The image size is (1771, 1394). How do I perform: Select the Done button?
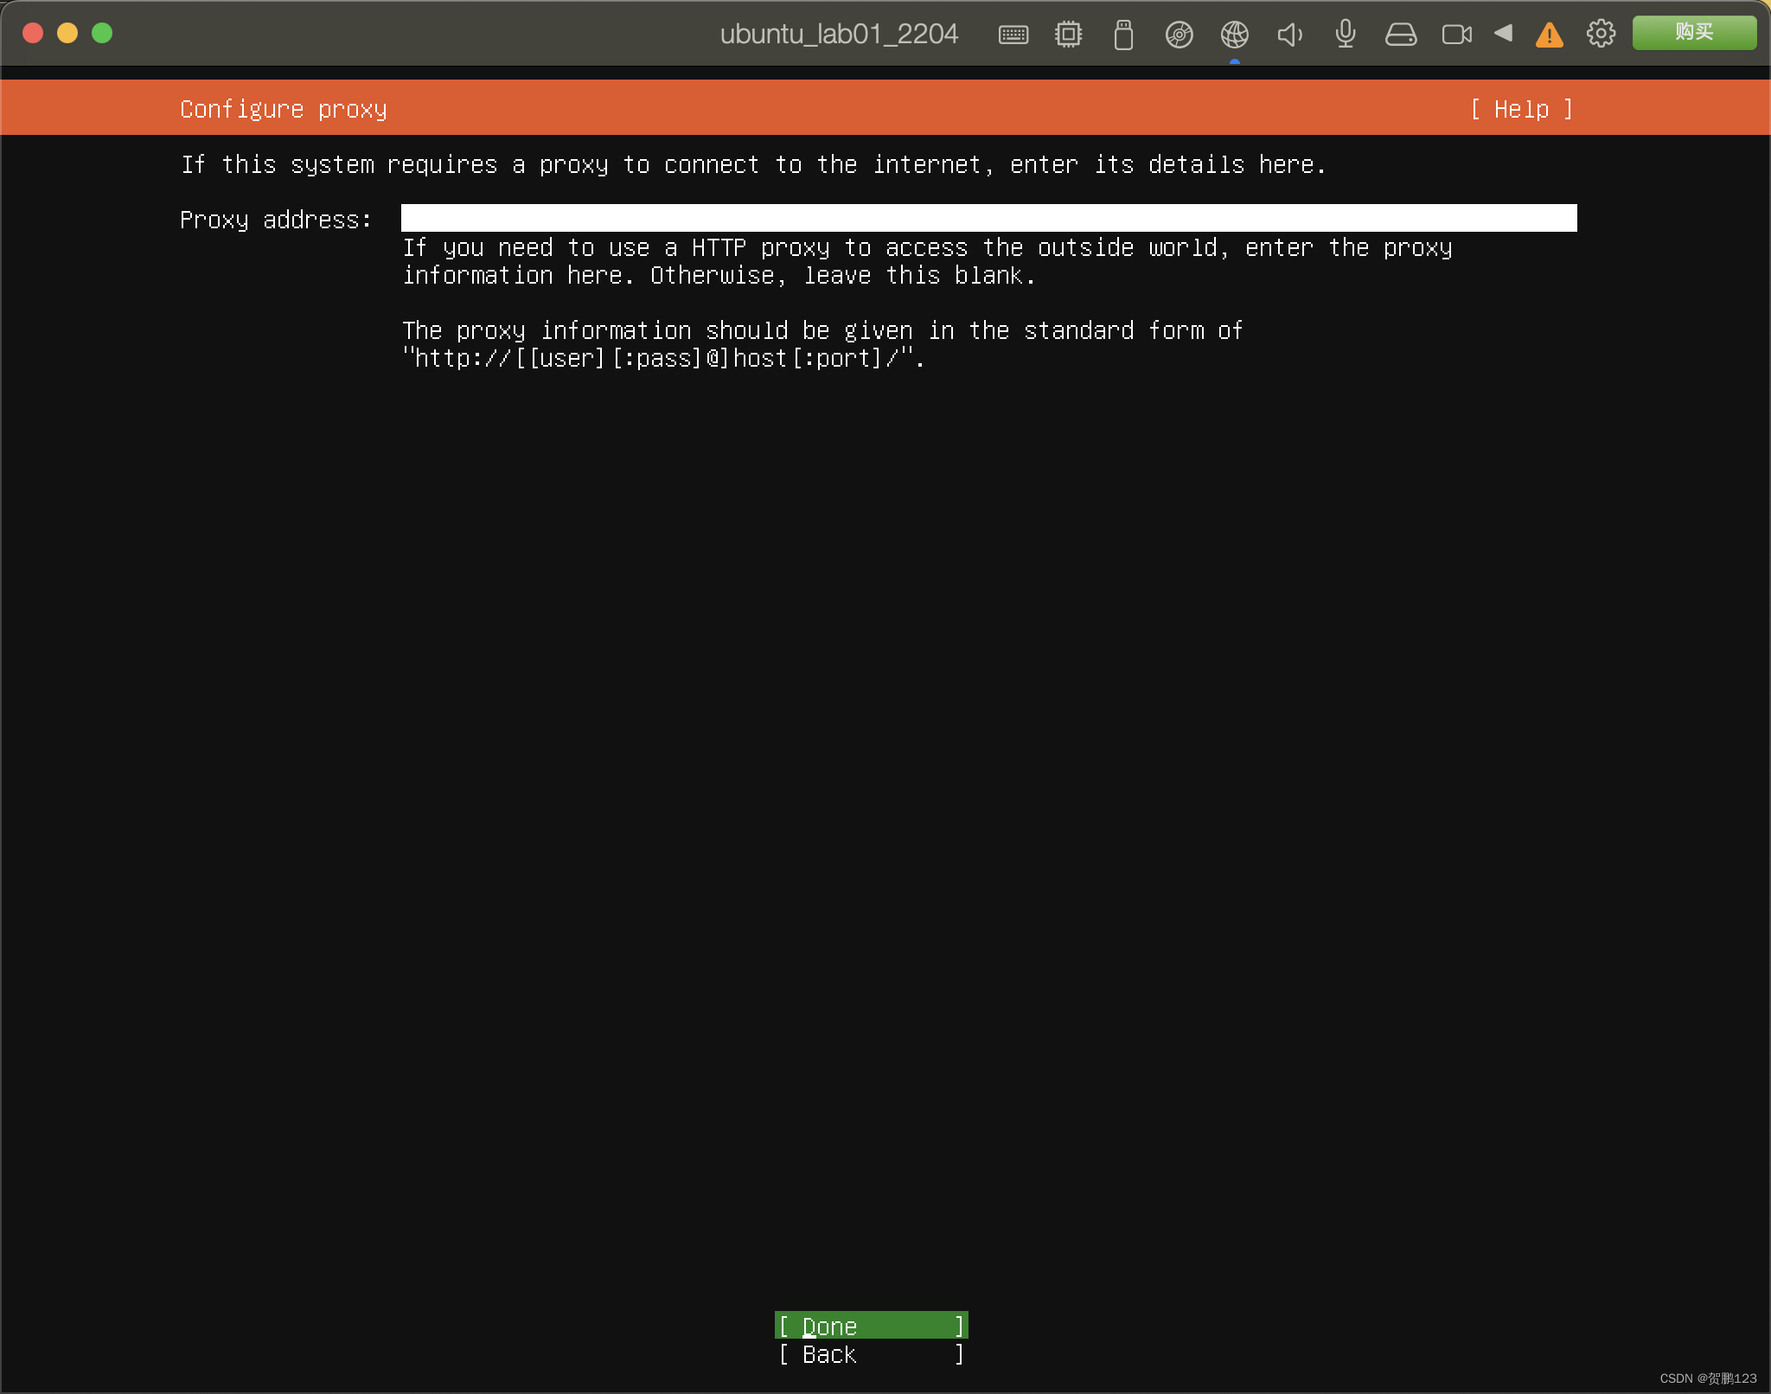point(871,1326)
